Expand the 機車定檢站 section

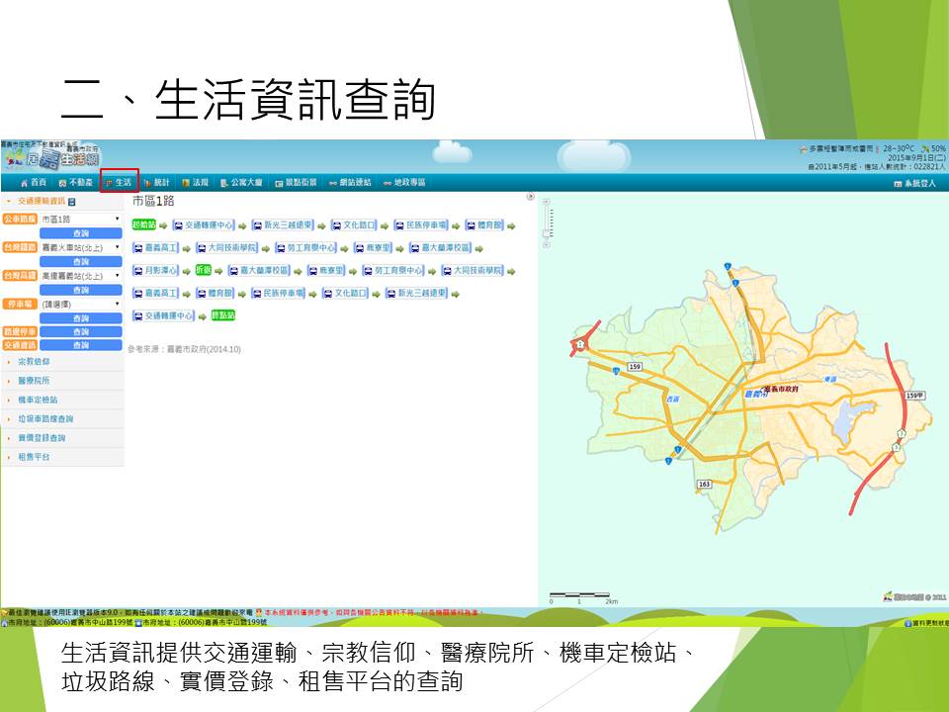[62, 400]
